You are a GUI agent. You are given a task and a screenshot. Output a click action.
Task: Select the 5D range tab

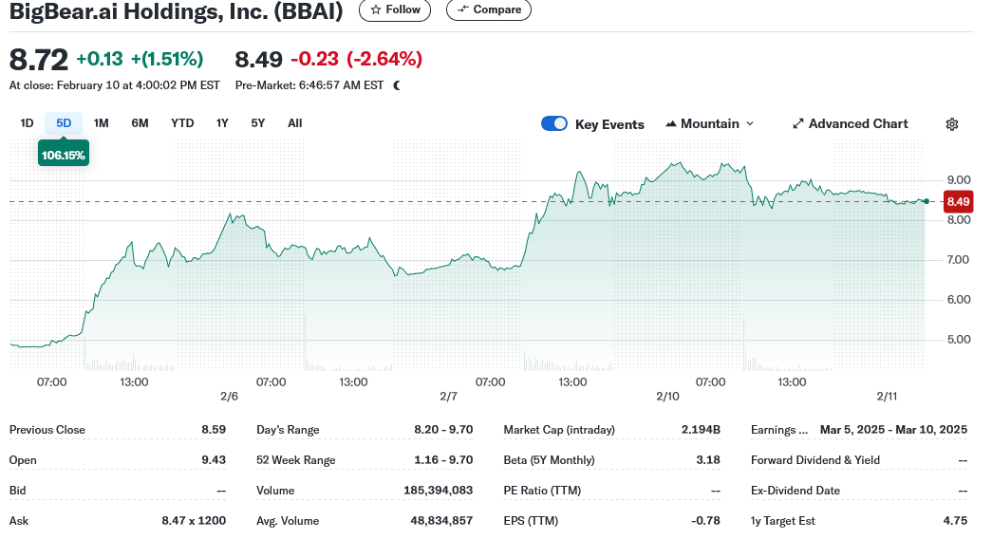click(x=64, y=123)
